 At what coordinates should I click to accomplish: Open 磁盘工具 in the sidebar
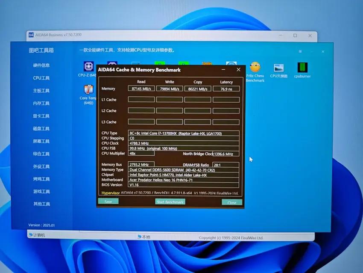[x=41, y=128]
